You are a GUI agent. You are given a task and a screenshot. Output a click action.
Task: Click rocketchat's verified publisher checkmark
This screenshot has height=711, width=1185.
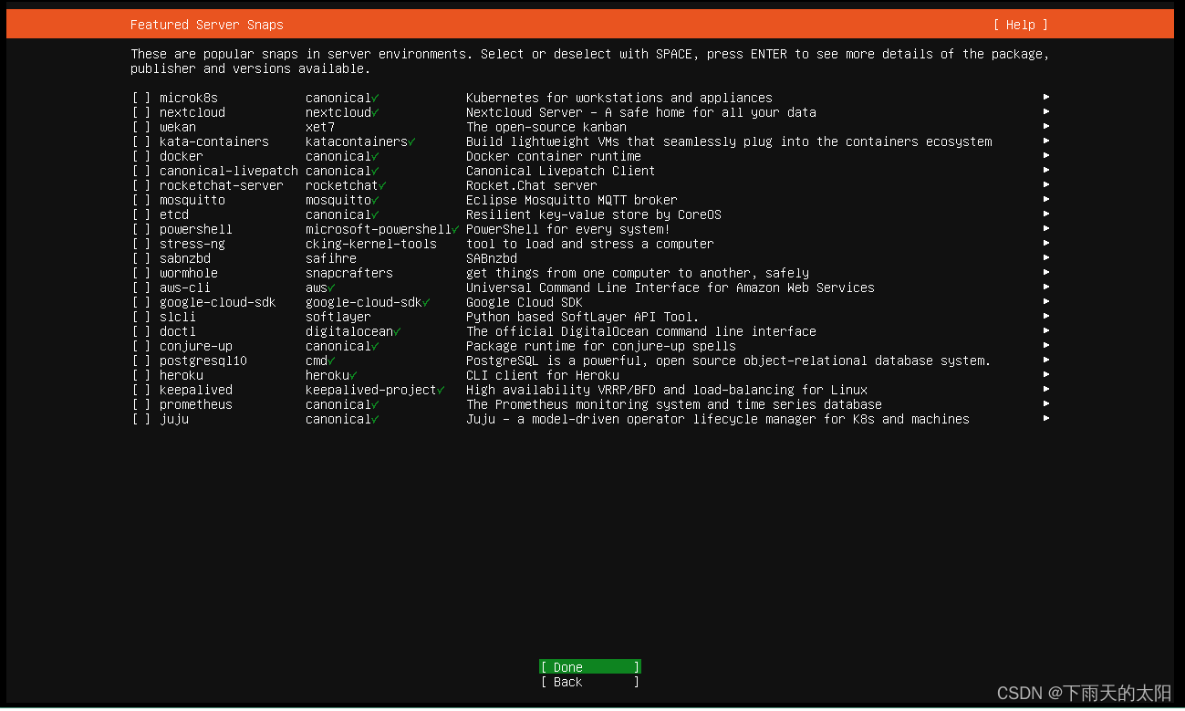(383, 185)
